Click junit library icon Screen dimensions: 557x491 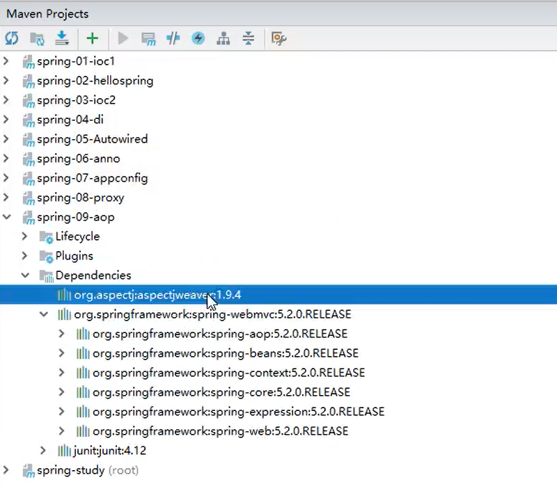pos(64,451)
